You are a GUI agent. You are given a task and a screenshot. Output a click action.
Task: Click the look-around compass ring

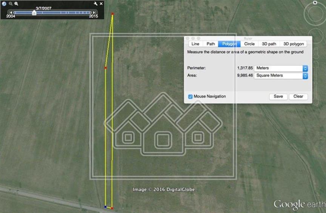[315, 14]
